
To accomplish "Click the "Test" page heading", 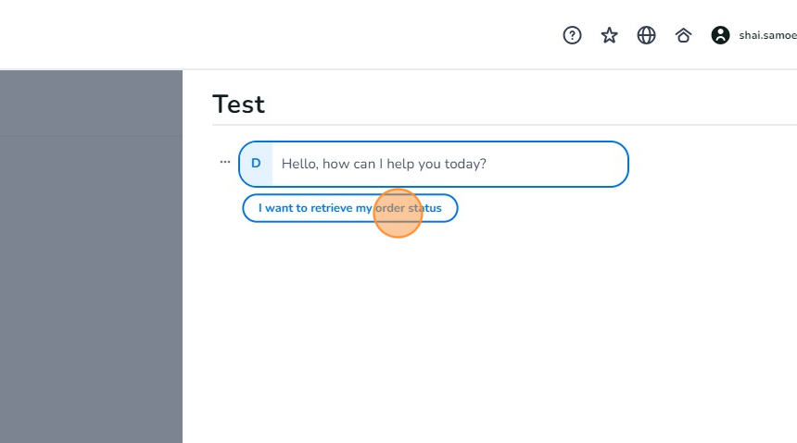I will [238, 105].
